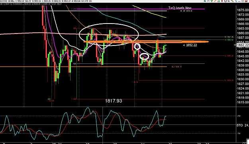Click the 1830.00 price axis label

coord(243,79)
